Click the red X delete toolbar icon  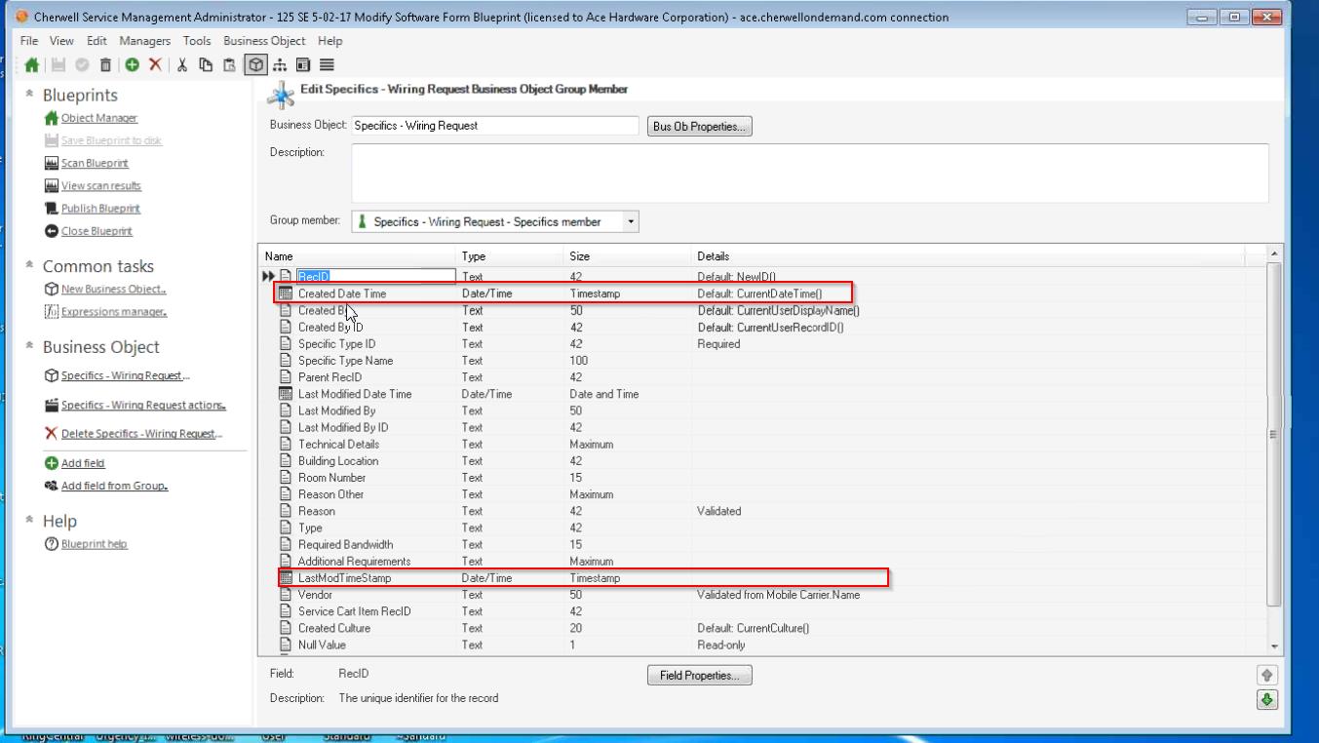click(155, 65)
